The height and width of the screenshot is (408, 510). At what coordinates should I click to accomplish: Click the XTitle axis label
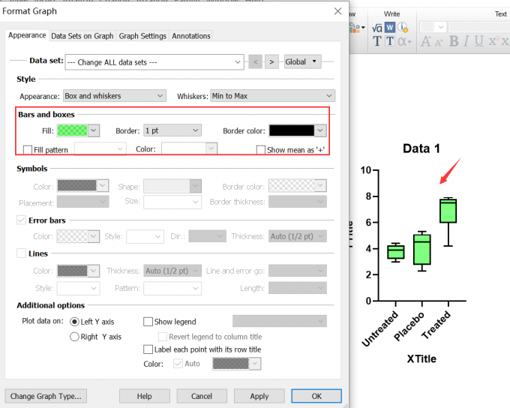pos(421,358)
